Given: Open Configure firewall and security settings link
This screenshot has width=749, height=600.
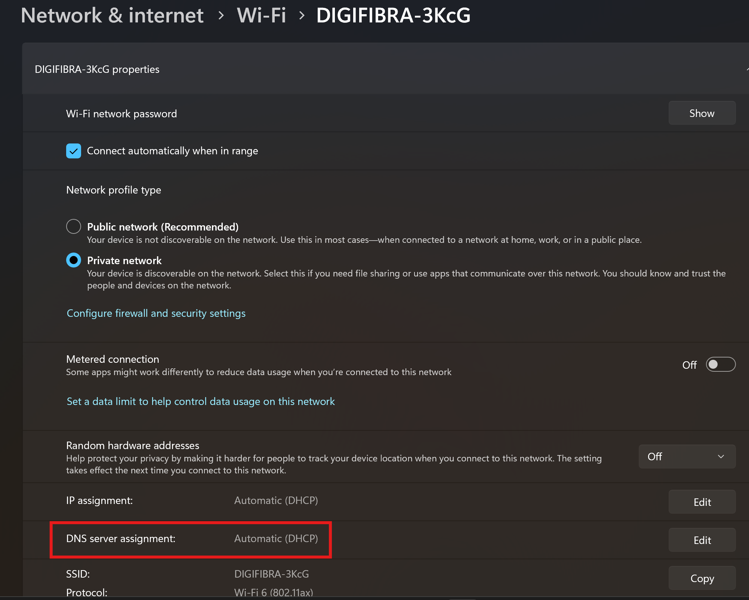Looking at the screenshot, I should (x=156, y=313).
